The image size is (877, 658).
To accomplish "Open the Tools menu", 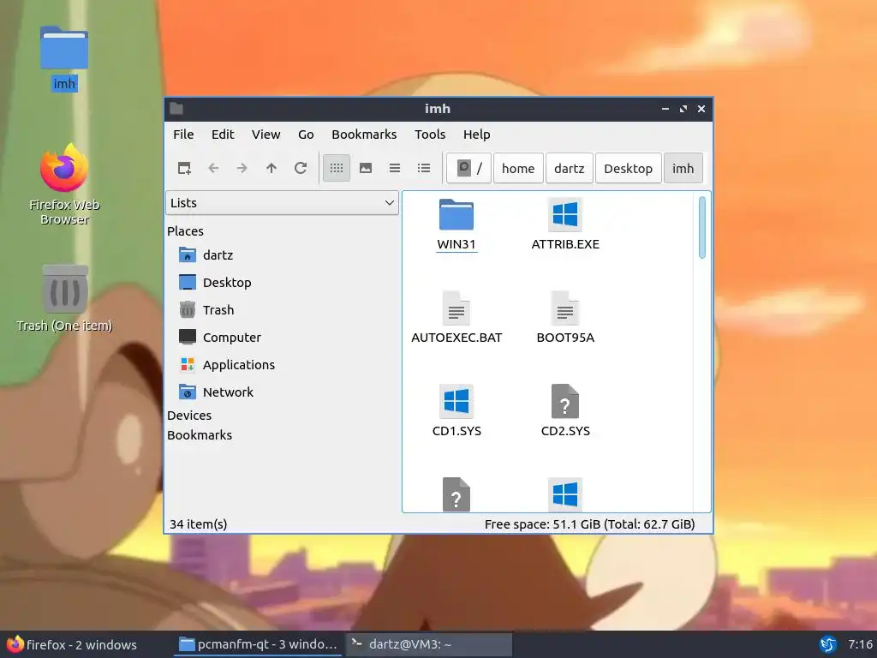I will coord(430,135).
